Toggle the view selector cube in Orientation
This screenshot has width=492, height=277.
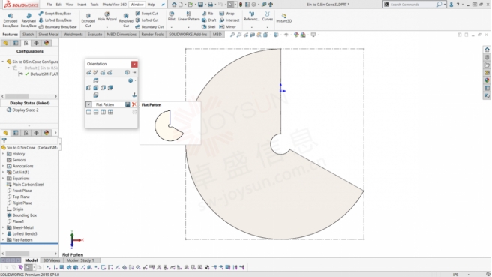(127, 73)
